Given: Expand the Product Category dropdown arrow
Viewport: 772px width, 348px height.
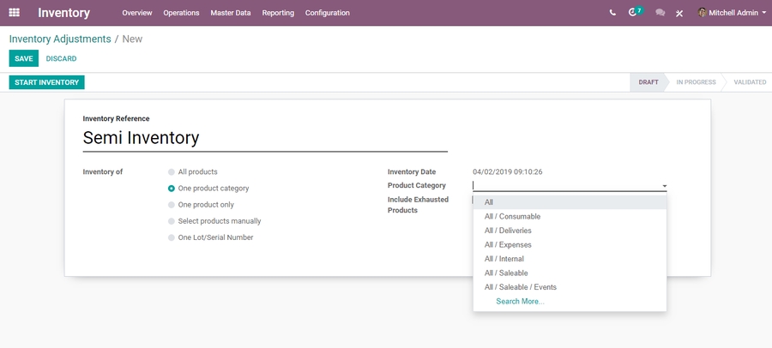Looking at the screenshot, I should pos(664,186).
